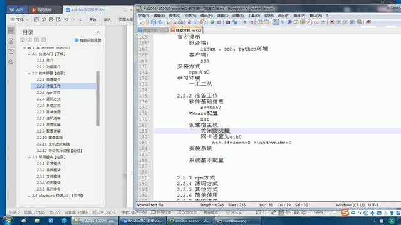
Task: Open the WPS quick access customize dropdown
Action: click(x=81, y=19)
